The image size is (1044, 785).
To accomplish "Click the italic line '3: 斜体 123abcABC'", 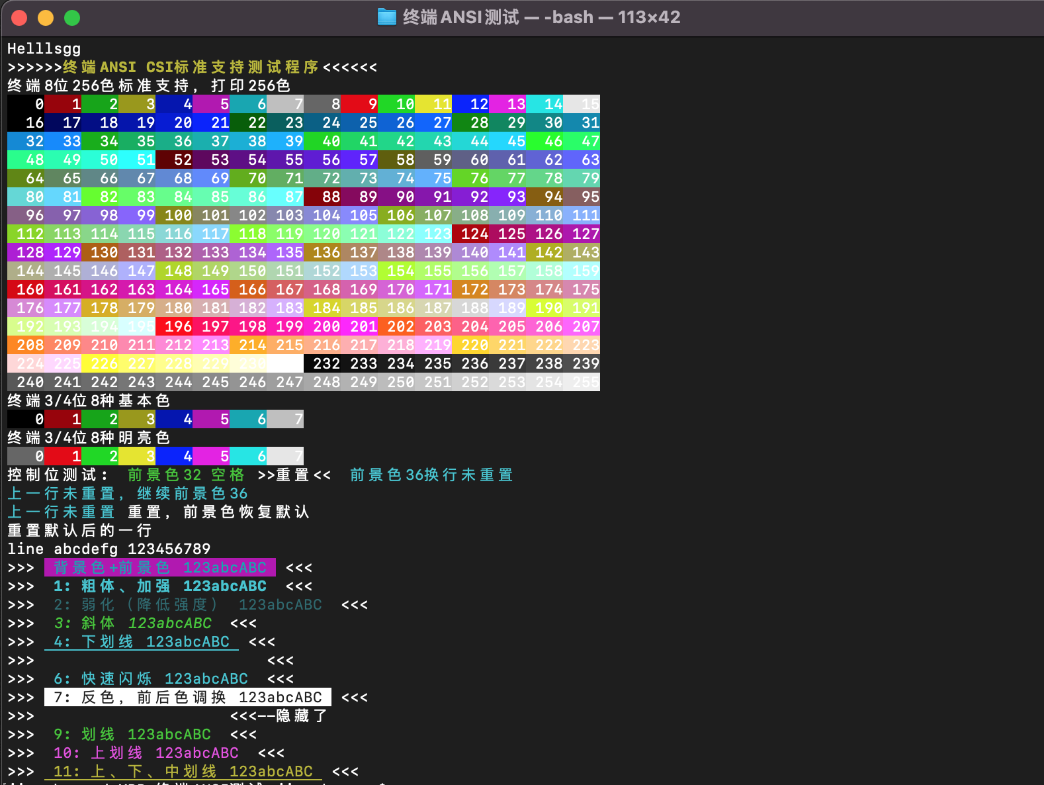I will pyautogui.click(x=132, y=623).
